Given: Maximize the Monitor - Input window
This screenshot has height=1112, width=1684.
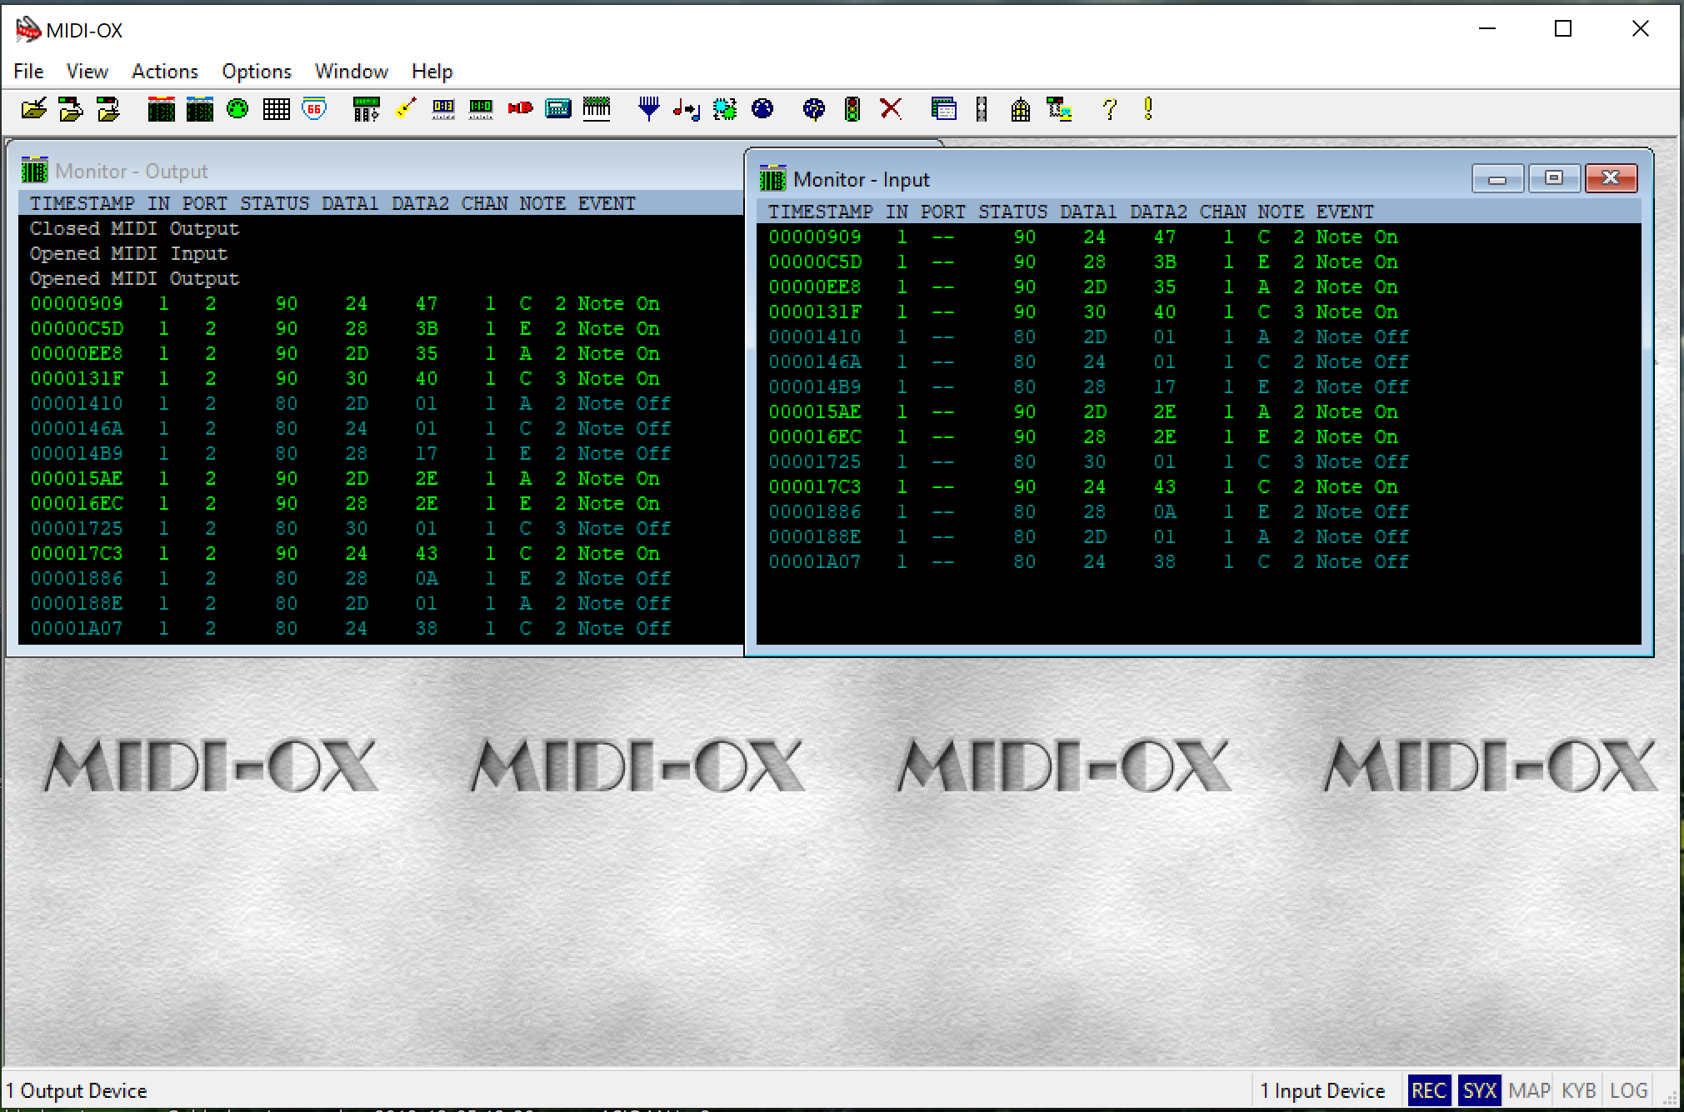Looking at the screenshot, I should pyautogui.click(x=1553, y=178).
